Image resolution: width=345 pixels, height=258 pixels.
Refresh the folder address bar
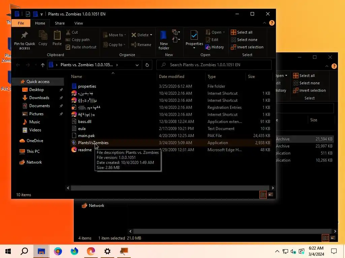(147, 65)
